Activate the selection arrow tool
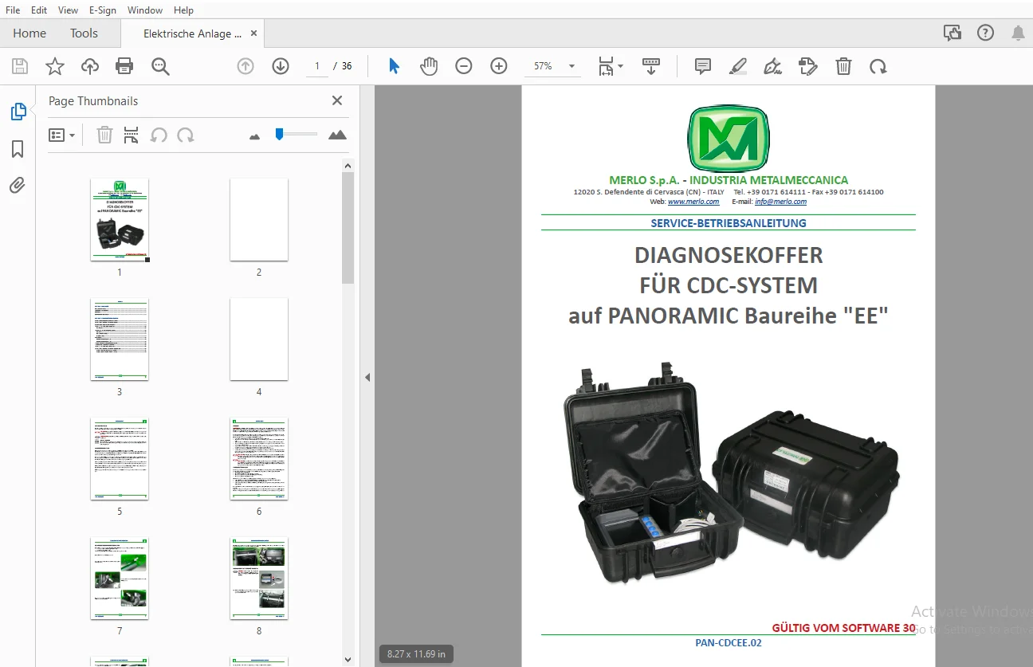 click(x=394, y=66)
